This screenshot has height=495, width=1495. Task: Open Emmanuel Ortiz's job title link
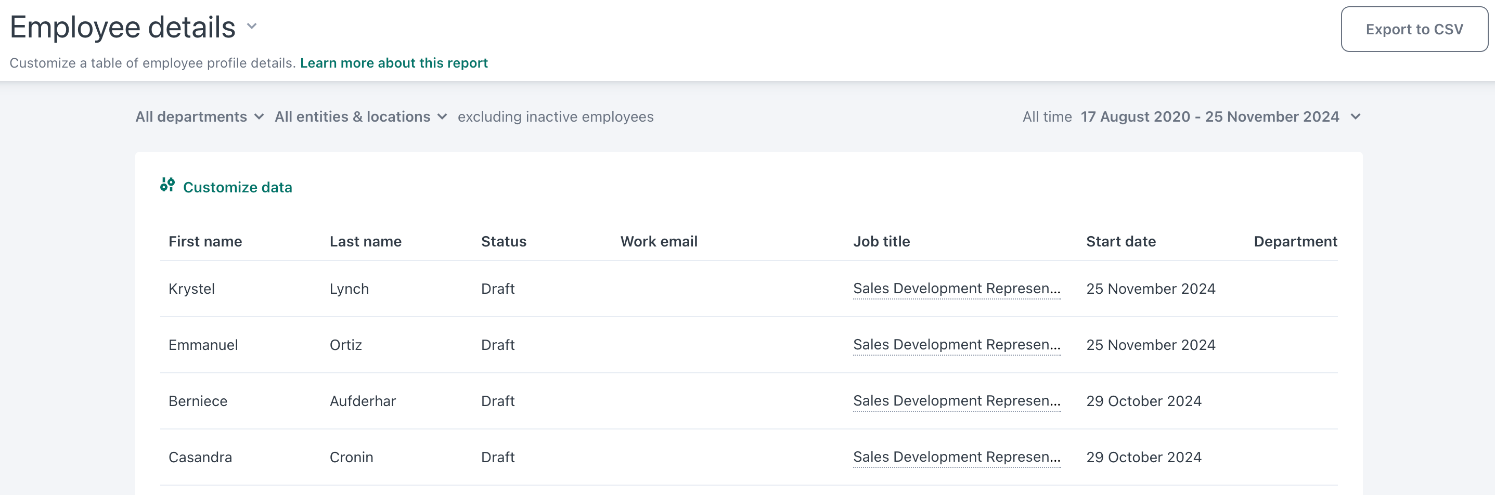(x=956, y=345)
